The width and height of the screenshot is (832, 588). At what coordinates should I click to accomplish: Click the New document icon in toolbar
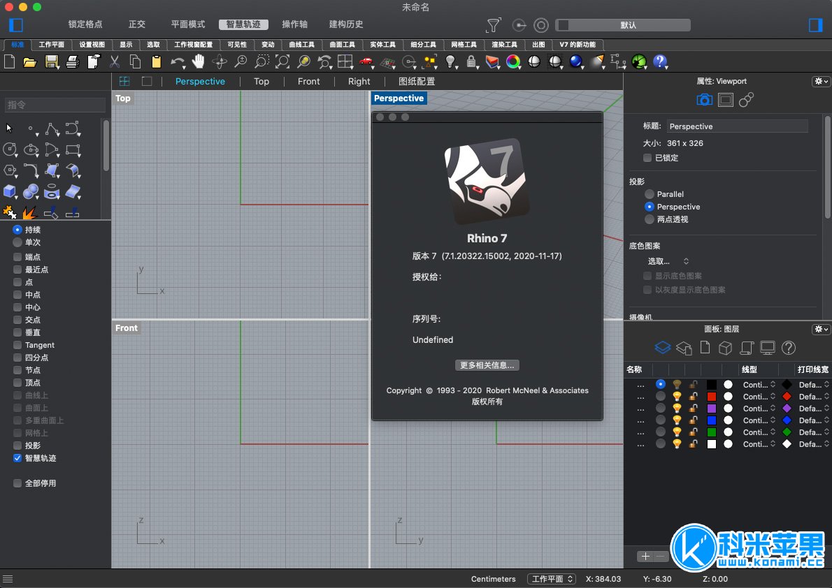click(x=10, y=62)
